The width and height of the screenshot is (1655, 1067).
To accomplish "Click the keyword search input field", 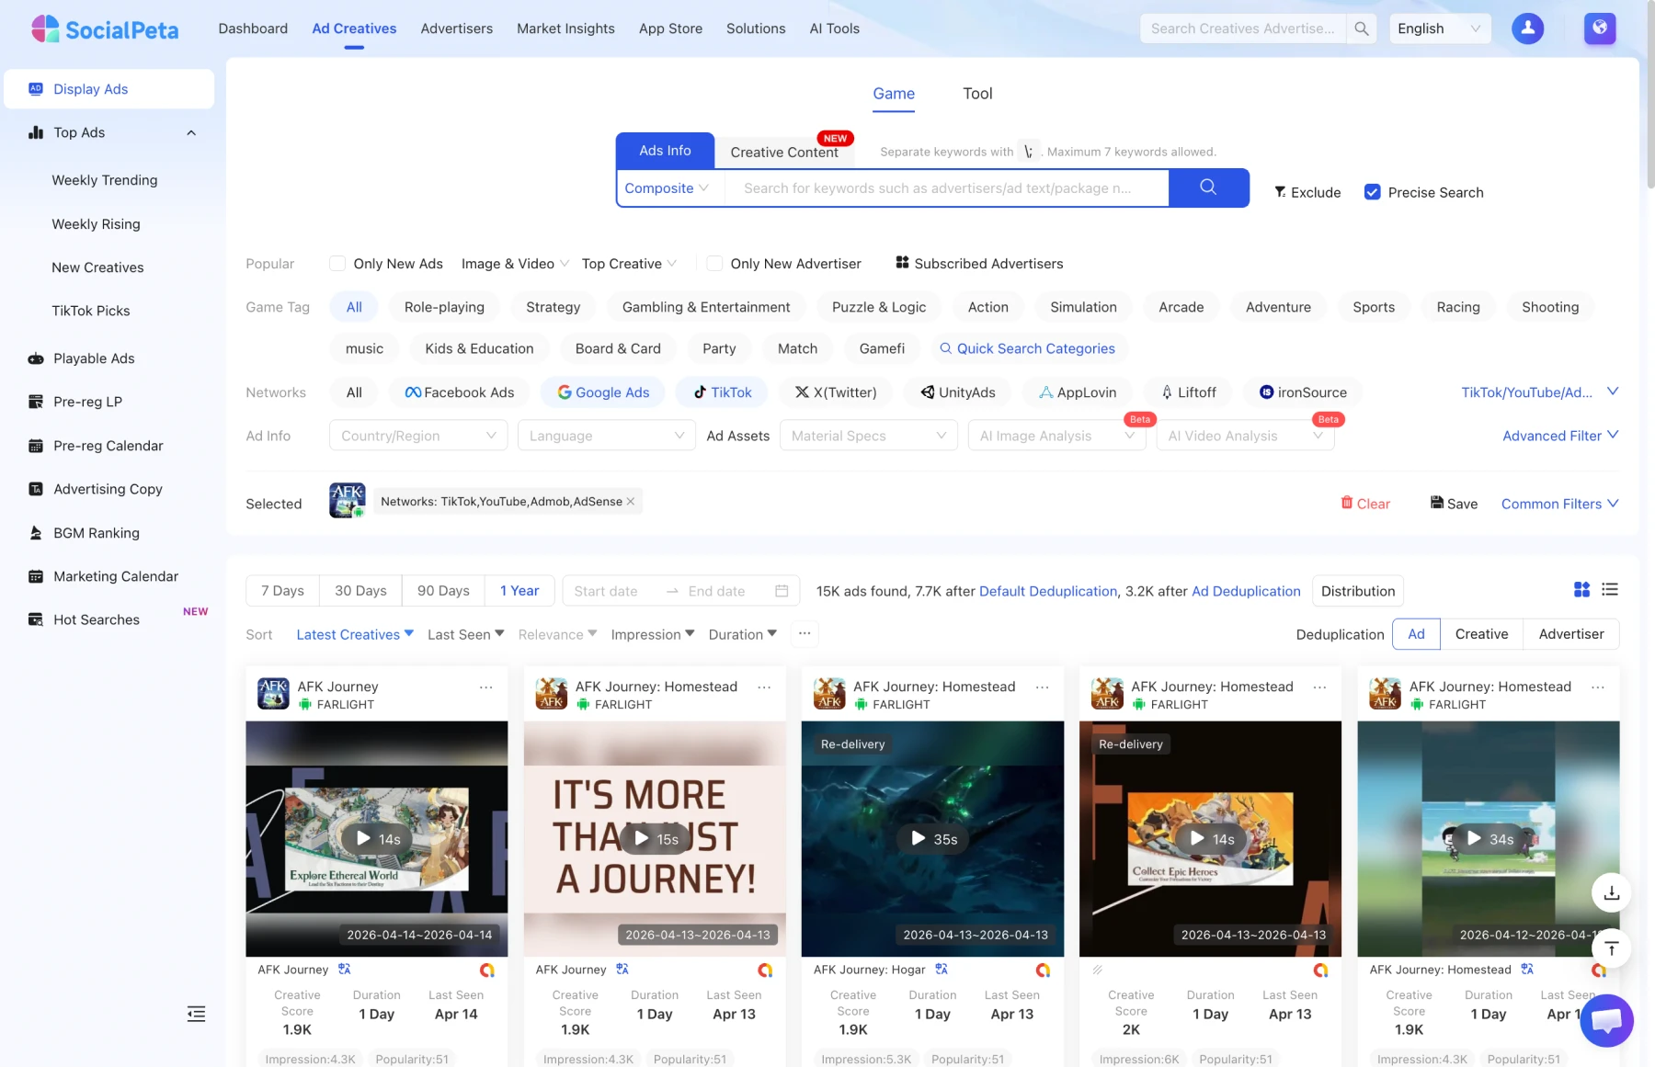I will point(947,187).
